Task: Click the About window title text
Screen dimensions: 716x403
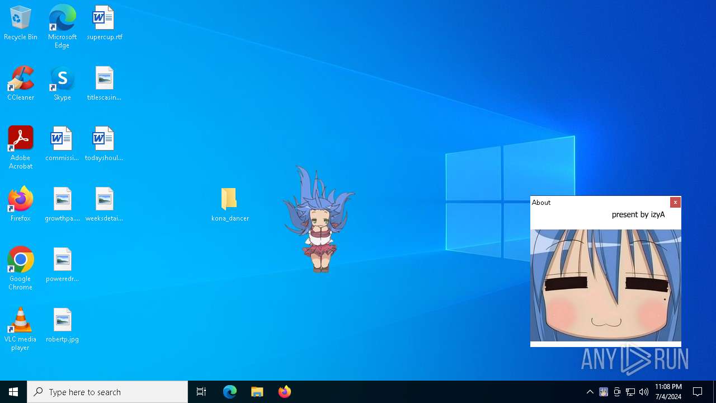Action: (541, 203)
